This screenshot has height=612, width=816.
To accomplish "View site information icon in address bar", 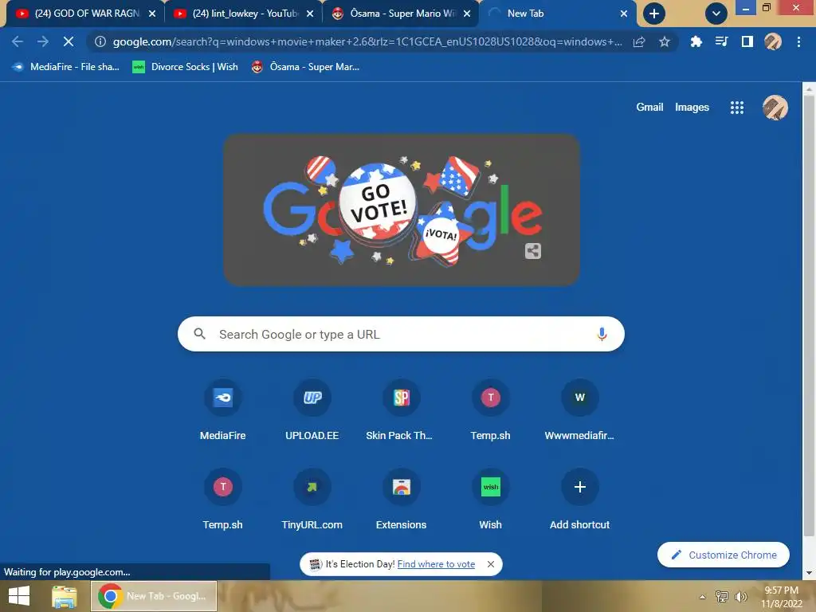I will [x=100, y=41].
